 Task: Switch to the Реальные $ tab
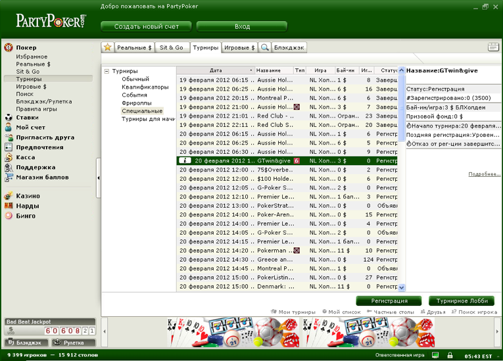coord(134,47)
